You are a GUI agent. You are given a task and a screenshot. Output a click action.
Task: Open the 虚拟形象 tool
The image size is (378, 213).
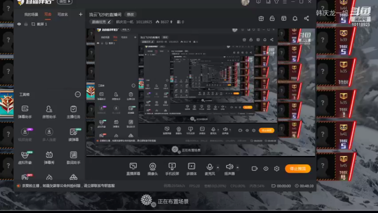coord(25,158)
